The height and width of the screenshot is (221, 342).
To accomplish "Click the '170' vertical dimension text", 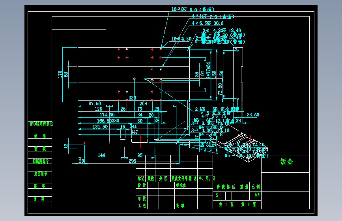I will [x=60, y=74].
